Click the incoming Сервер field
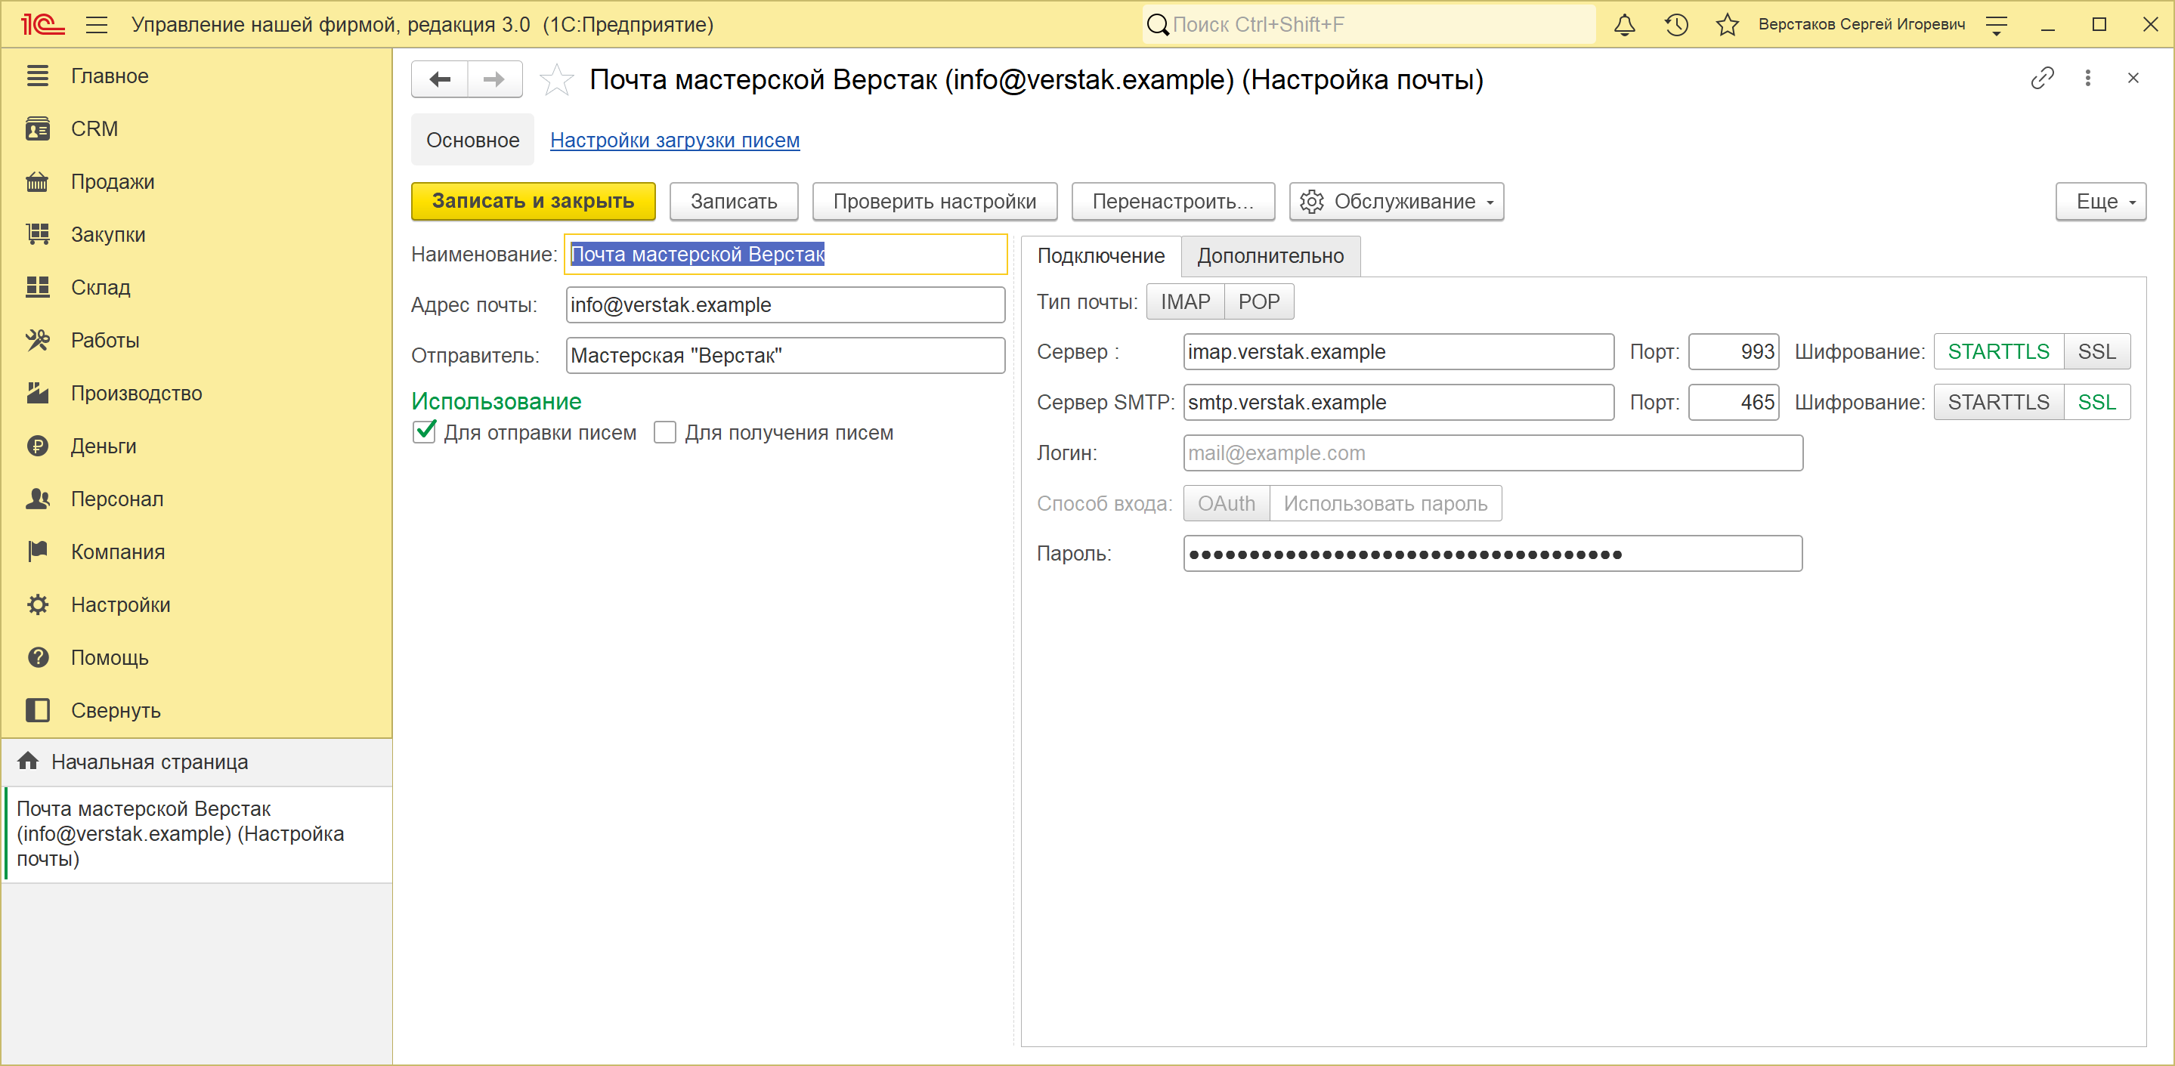This screenshot has height=1066, width=2175. click(x=1398, y=352)
